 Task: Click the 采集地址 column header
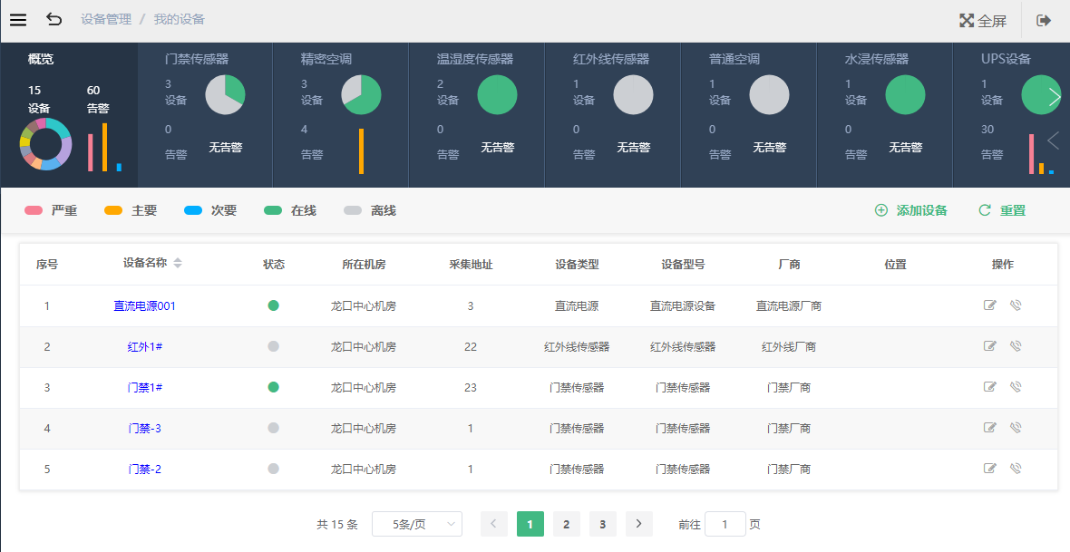click(471, 265)
